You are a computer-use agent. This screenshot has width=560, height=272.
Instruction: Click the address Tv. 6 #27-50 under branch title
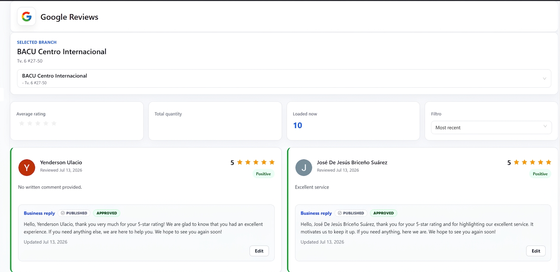tap(29, 61)
